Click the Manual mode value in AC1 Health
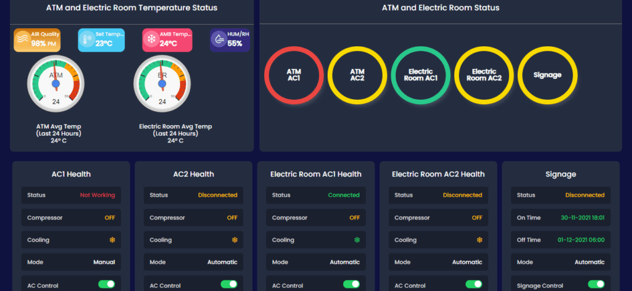The height and width of the screenshot is (291, 632). click(104, 262)
